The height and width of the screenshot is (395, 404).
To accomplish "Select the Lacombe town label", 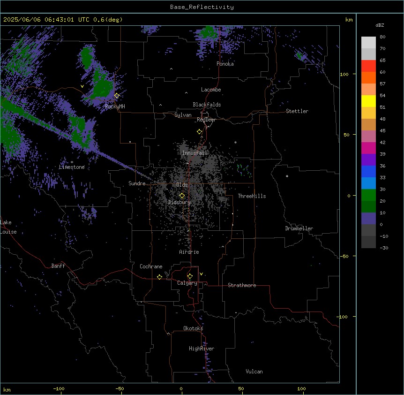I will point(211,90).
